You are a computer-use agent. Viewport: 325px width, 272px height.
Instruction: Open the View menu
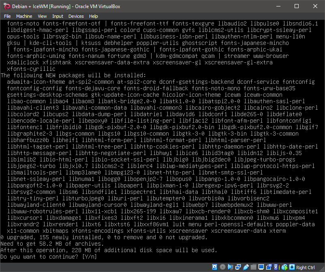point(42,16)
